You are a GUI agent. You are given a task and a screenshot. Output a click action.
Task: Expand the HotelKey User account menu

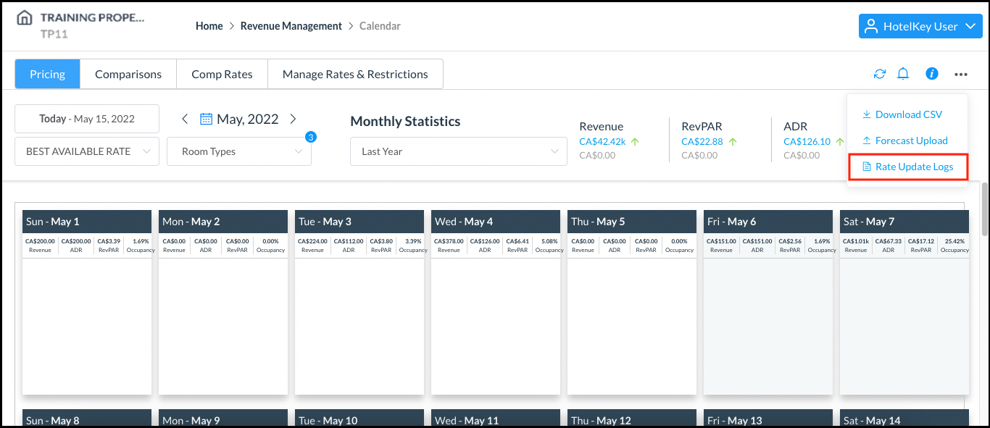(x=920, y=26)
